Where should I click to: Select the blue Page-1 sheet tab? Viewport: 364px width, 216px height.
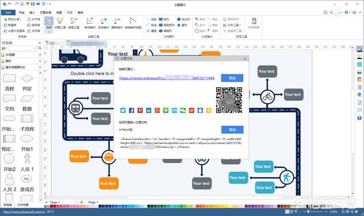(93, 202)
